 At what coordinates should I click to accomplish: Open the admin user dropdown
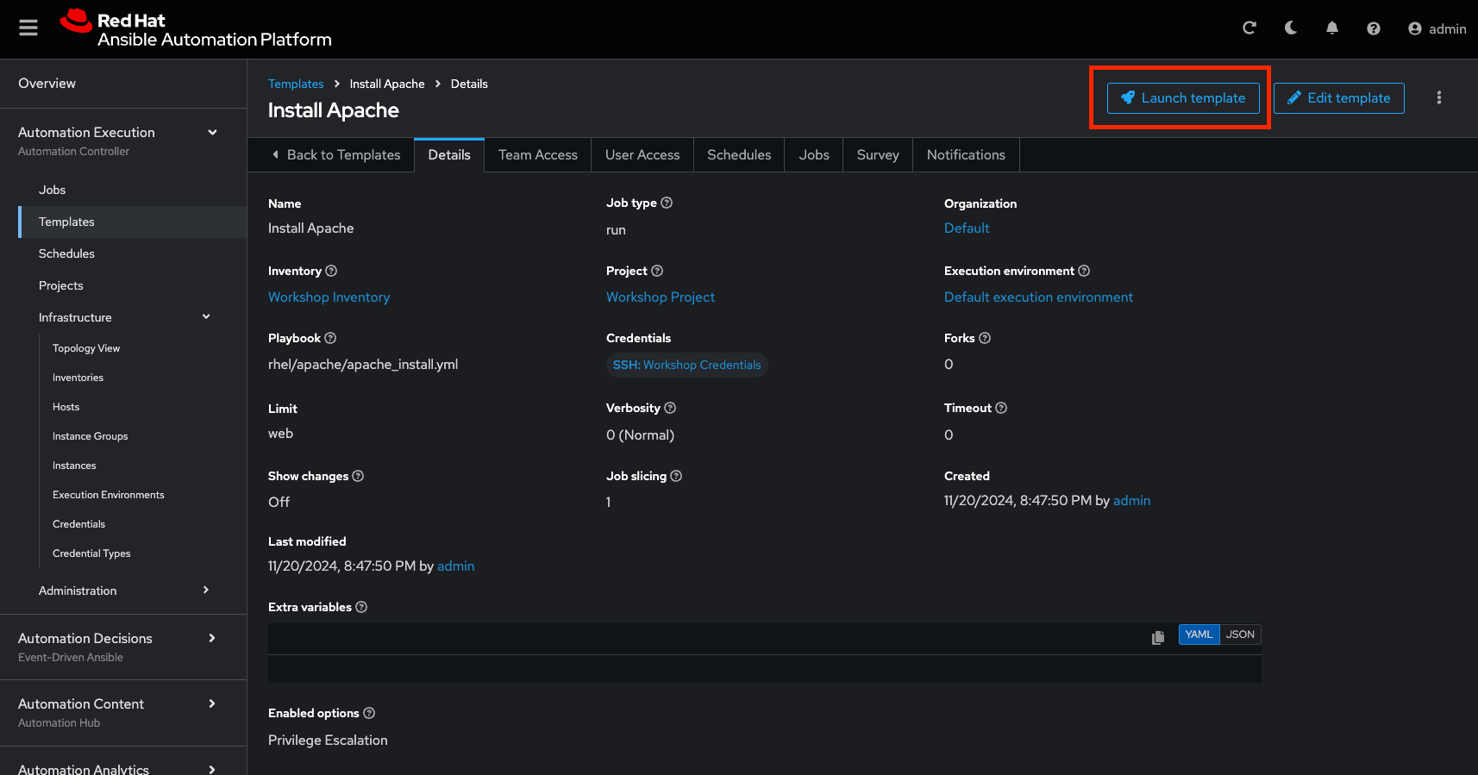(x=1437, y=28)
